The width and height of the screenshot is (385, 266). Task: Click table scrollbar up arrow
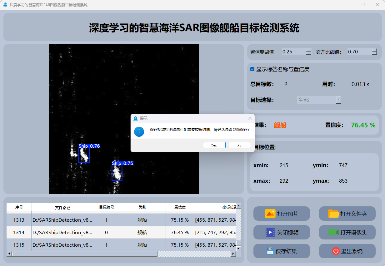tap(239, 206)
